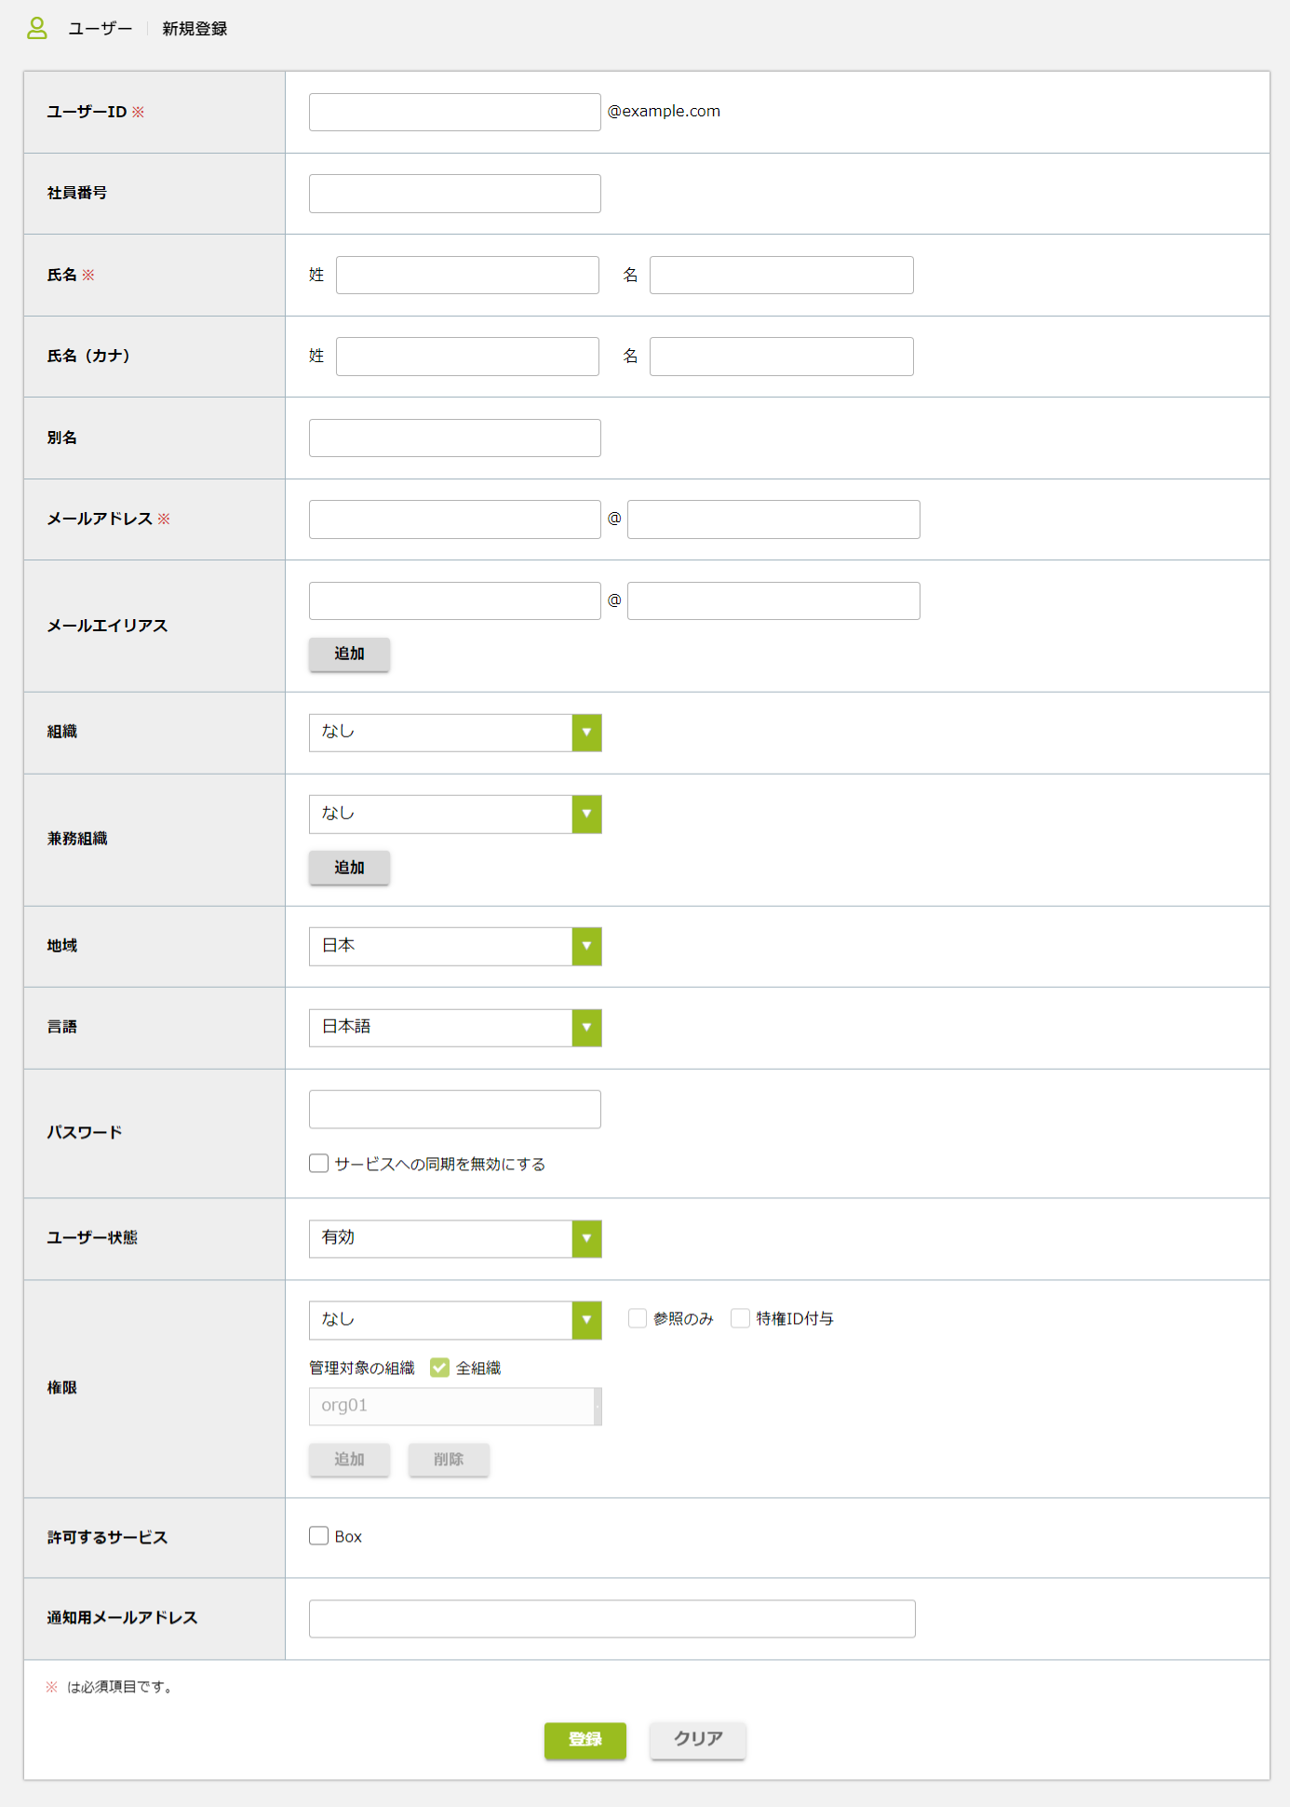Click the green arrow of 組織 dropdown

tap(586, 733)
